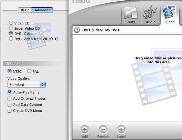This screenshot has height=140, width=182.
Task: Select the Advanced tab
Action: (43, 10)
